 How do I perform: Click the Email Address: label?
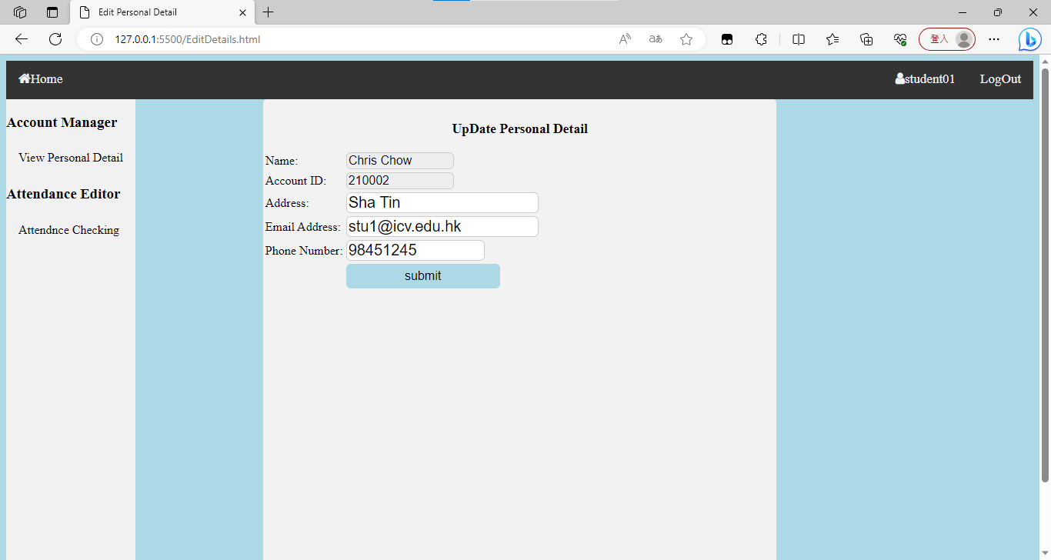(303, 227)
